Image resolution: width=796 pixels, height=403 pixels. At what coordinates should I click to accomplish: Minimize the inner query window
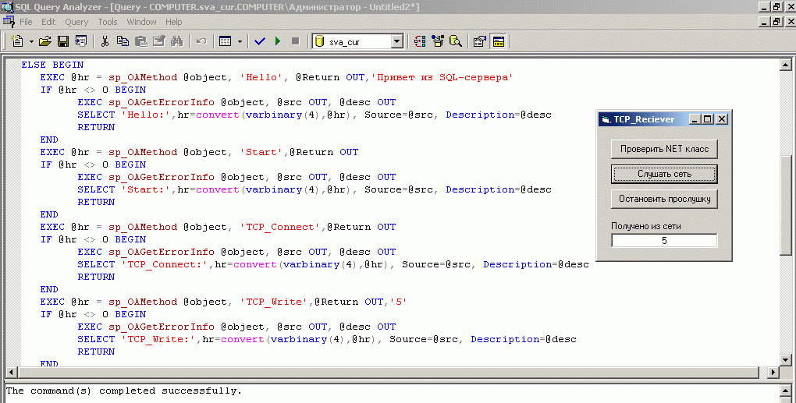coord(765,22)
